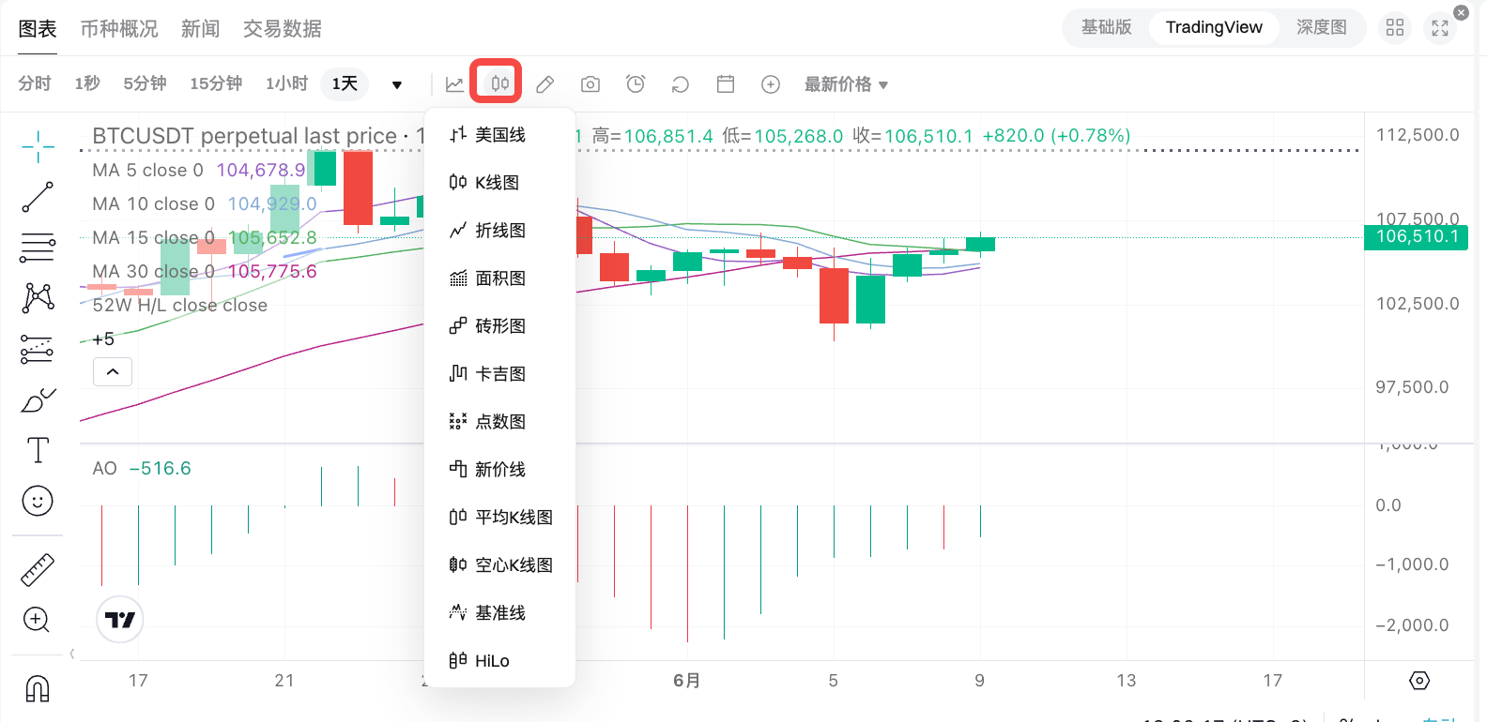Choose 折线图 from chart type menu
Viewport: 1487px width, 722px height.
click(x=499, y=231)
